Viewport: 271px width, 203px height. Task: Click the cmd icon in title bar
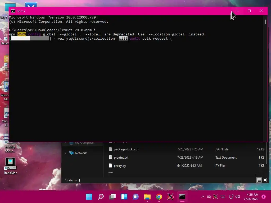tap(13, 11)
